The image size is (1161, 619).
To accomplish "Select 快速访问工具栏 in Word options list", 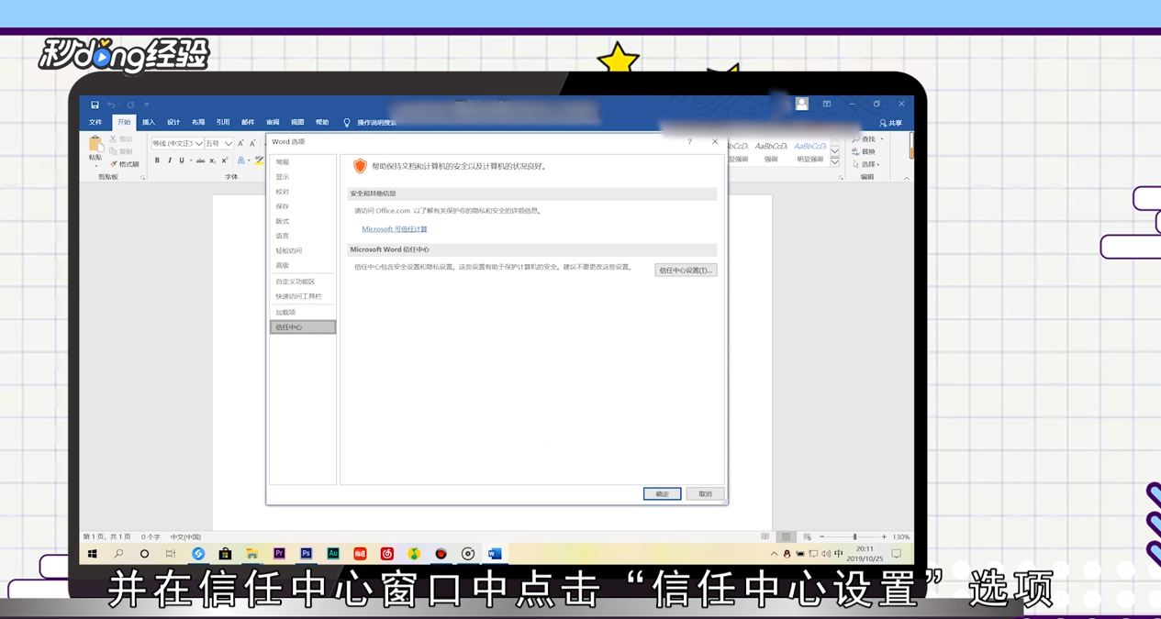I will point(303,296).
